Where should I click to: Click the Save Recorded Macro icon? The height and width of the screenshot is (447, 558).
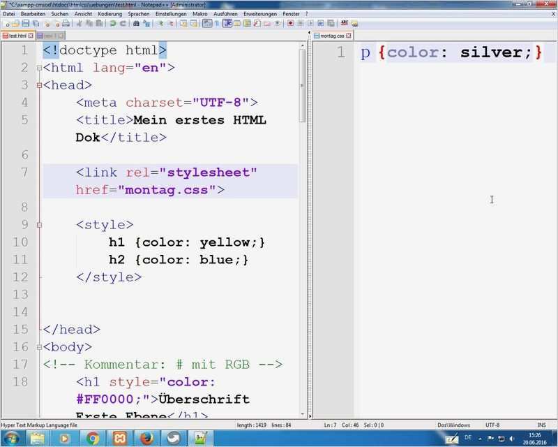click(x=331, y=24)
